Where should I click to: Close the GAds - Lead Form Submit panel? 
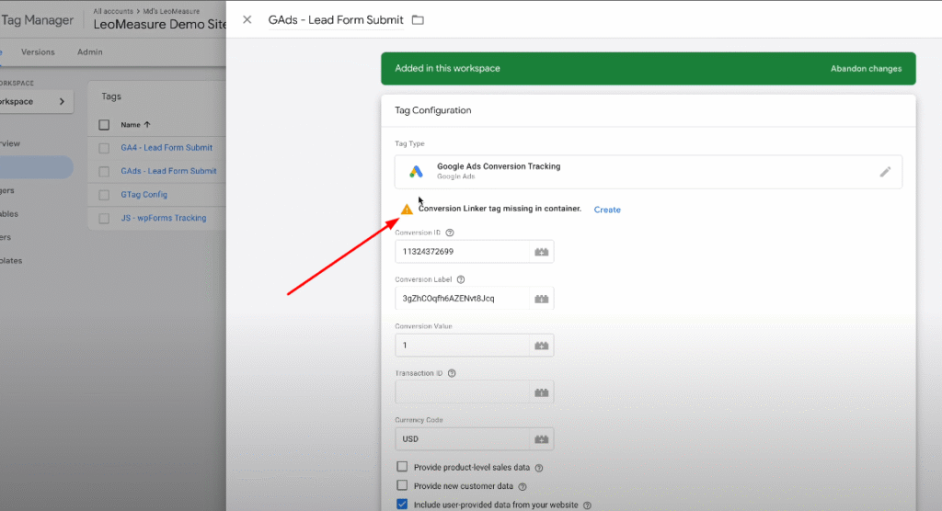pos(247,20)
